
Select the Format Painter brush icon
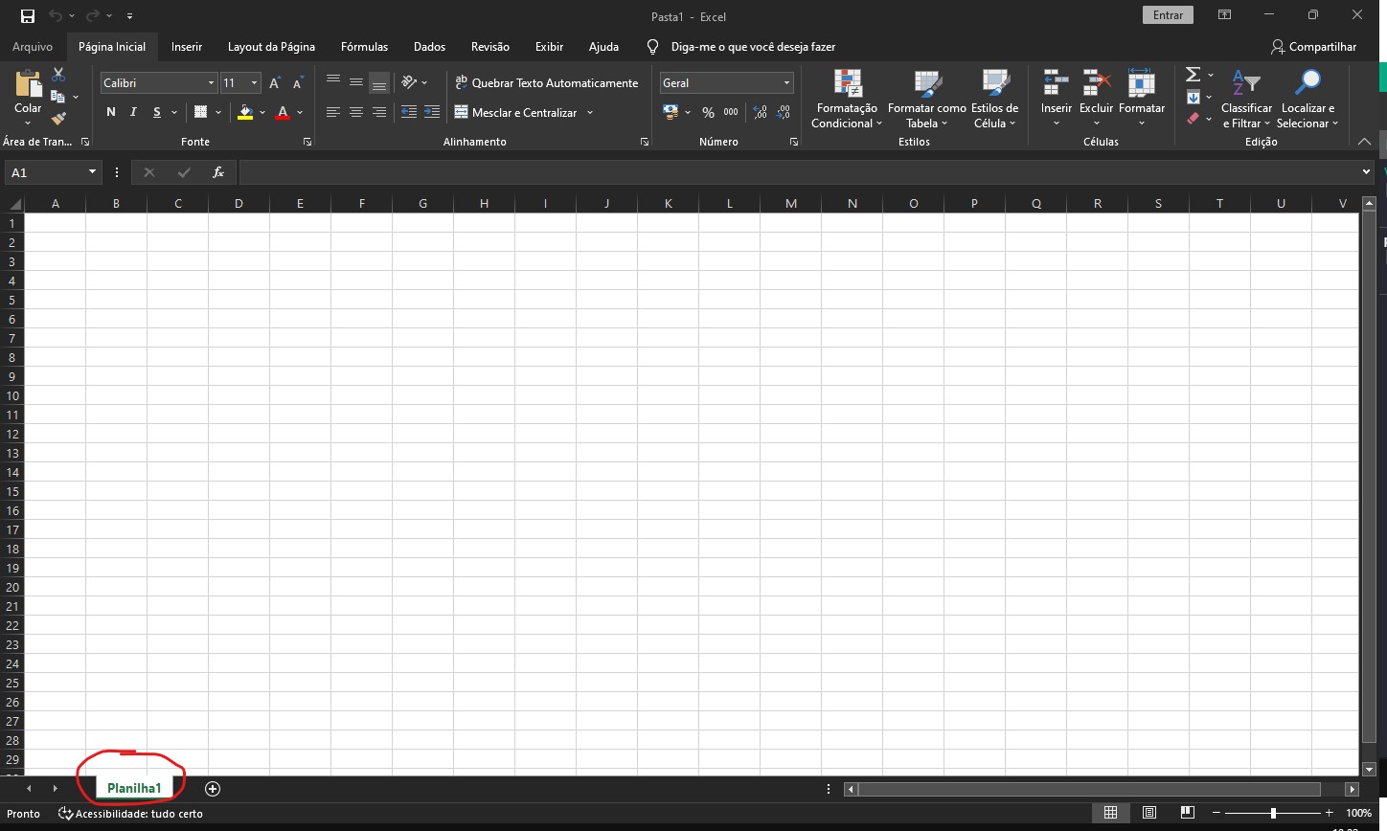[58, 119]
